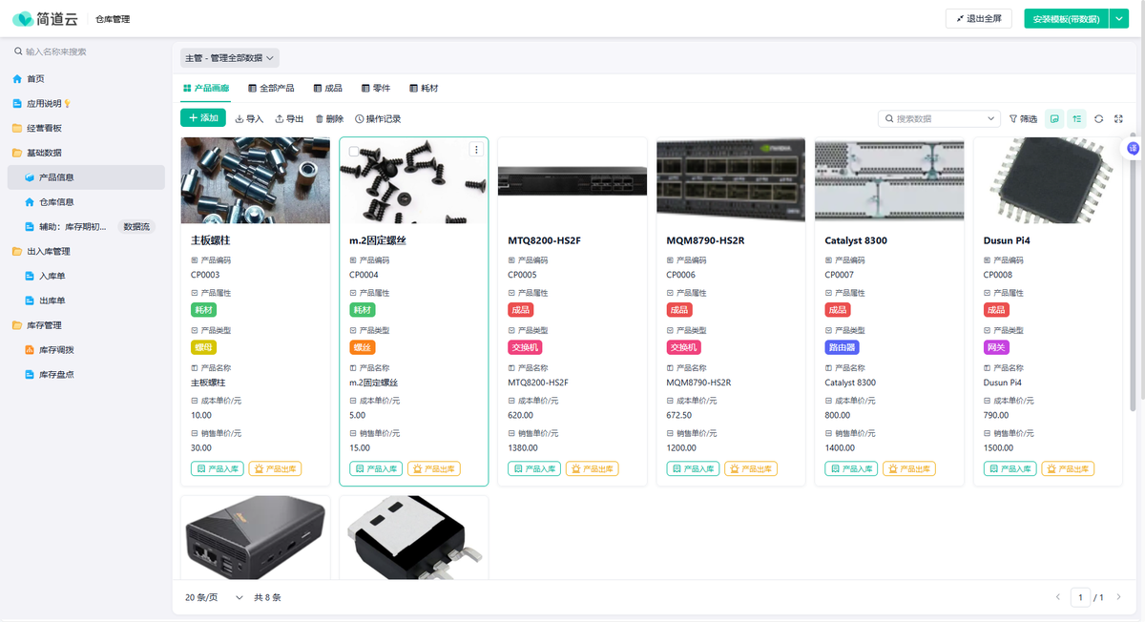Click the 网关 type tag
1145x622 pixels.
(996, 347)
